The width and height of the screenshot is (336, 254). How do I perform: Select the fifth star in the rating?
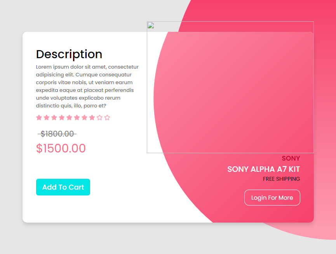click(69, 117)
